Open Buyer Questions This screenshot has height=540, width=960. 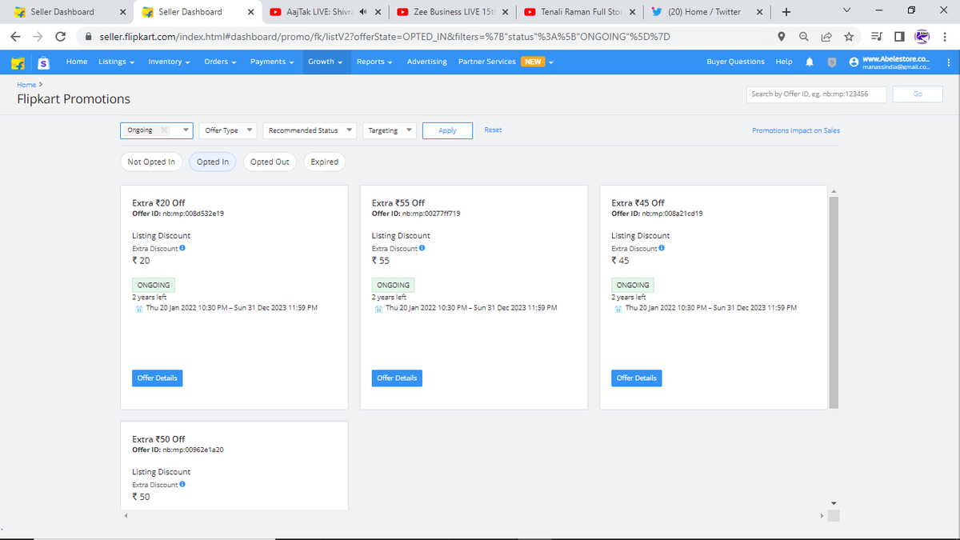tap(735, 62)
